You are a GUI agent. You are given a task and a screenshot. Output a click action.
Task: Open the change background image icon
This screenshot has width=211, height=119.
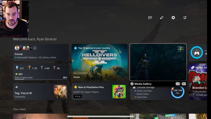[150, 18]
